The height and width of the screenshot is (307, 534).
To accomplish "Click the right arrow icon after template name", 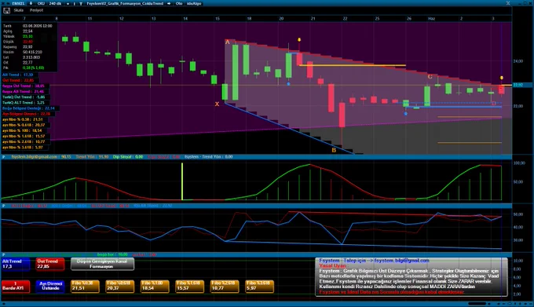I will (x=169, y=3).
